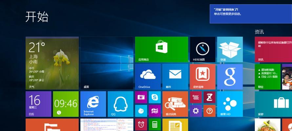Open the yellow note document tile
Image resolution: width=292 pixels, height=131 pixels.
coord(175,125)
